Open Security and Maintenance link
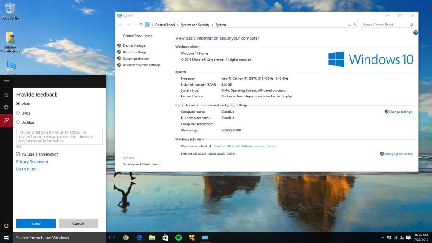432x243 pixels. 142,164
